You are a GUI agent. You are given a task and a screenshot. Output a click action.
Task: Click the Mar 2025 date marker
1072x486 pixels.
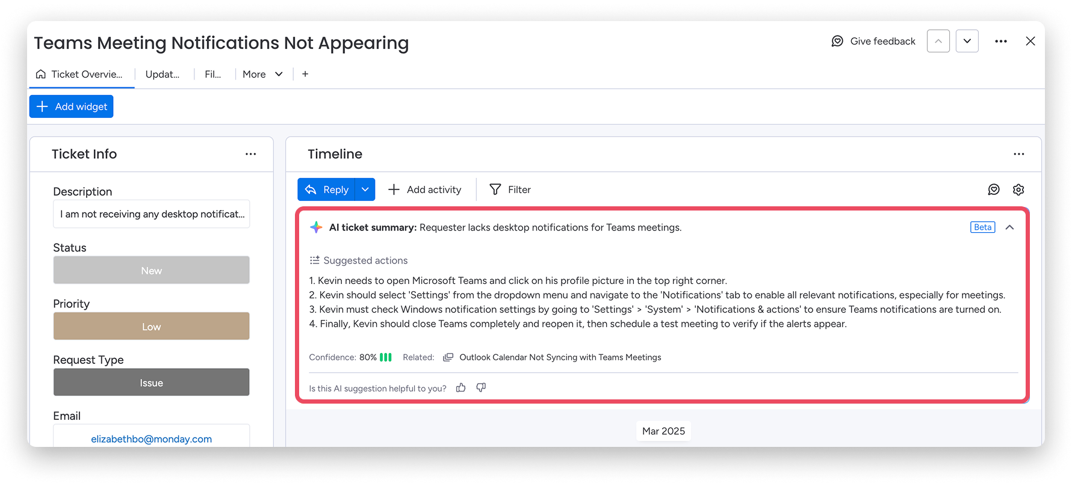point(664,431)
